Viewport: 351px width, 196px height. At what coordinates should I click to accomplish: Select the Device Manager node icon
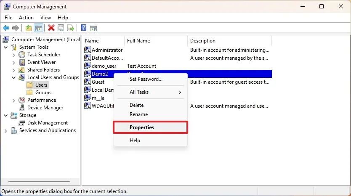coord(22,108)
